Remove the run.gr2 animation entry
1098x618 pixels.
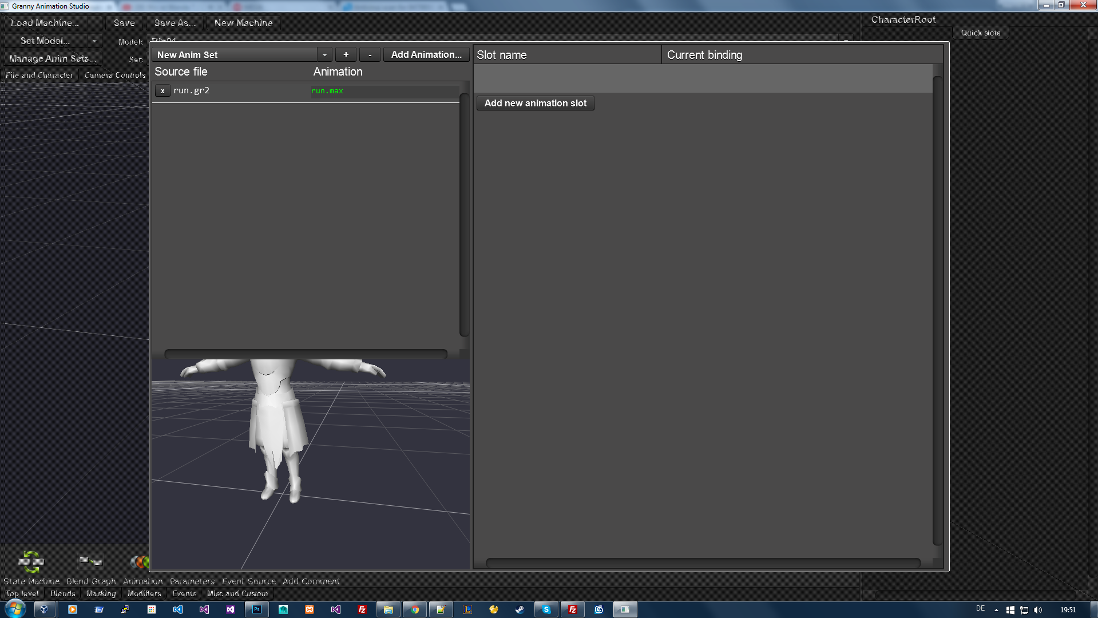point(162,90)
